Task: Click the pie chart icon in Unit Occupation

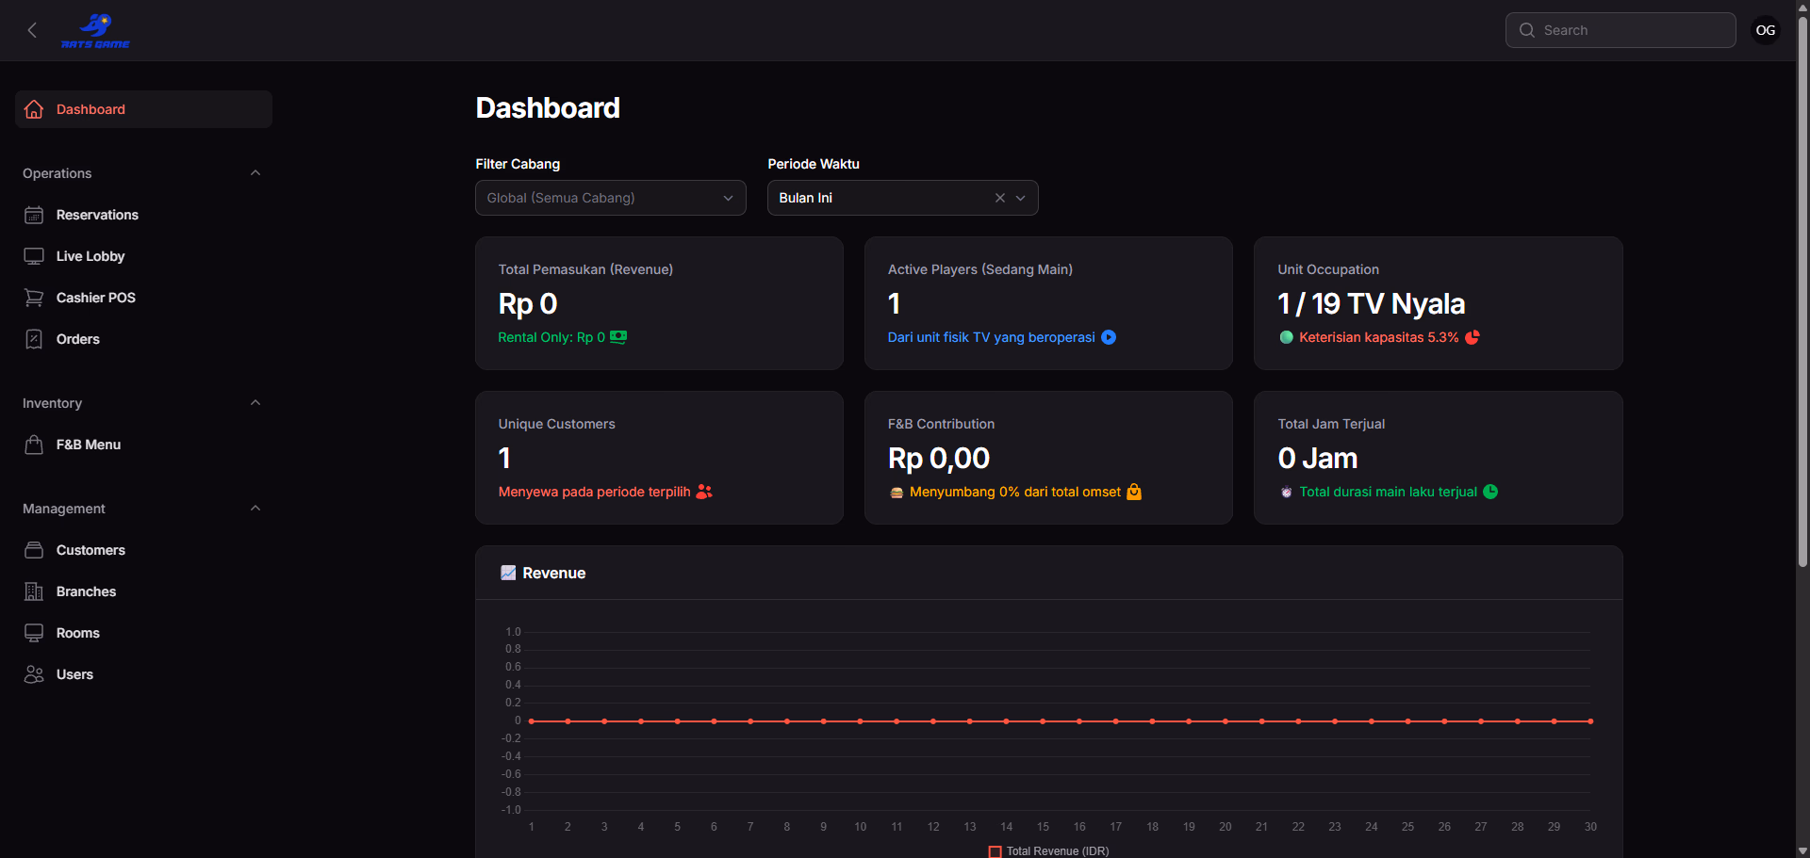Action: tap(1473, 337)
